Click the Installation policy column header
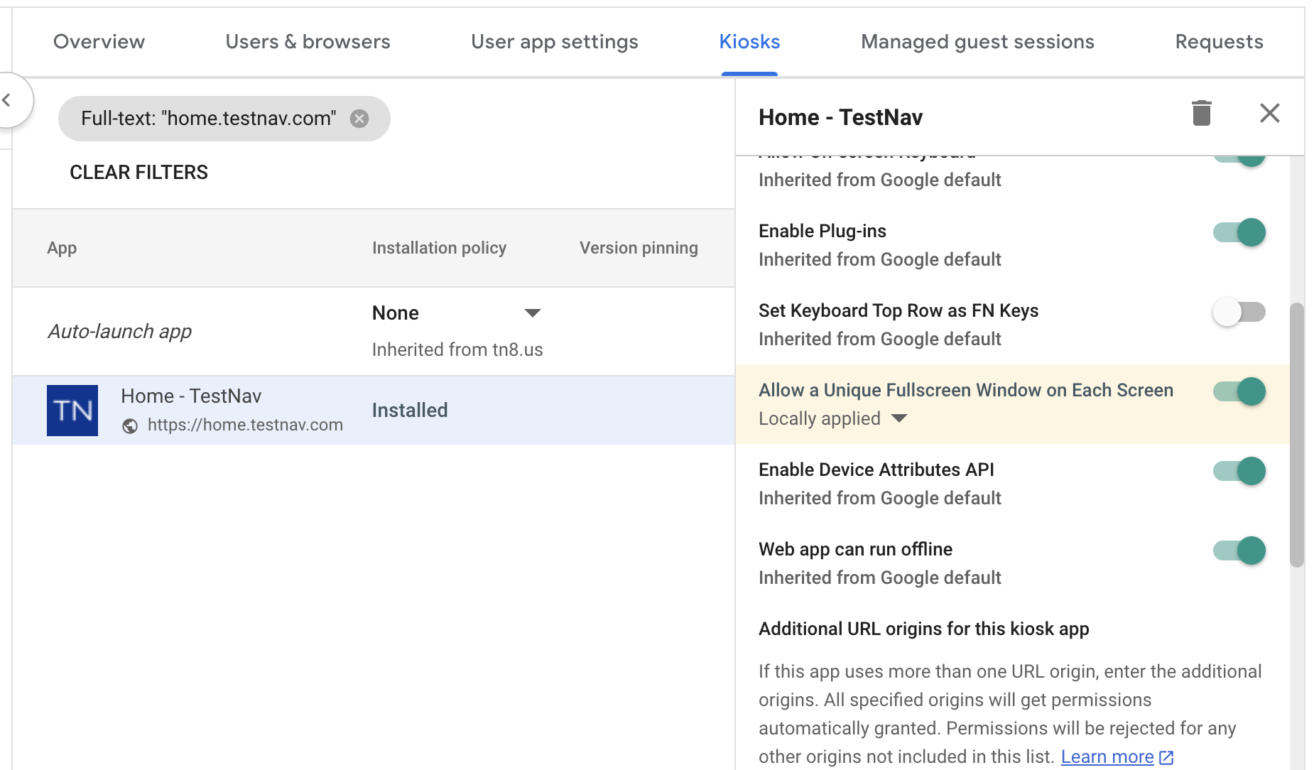 tap(439, 248)
